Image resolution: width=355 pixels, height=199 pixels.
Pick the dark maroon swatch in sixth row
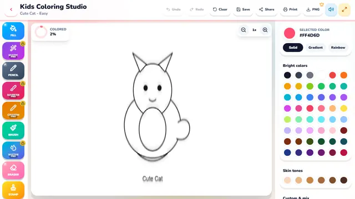point(344,130)
